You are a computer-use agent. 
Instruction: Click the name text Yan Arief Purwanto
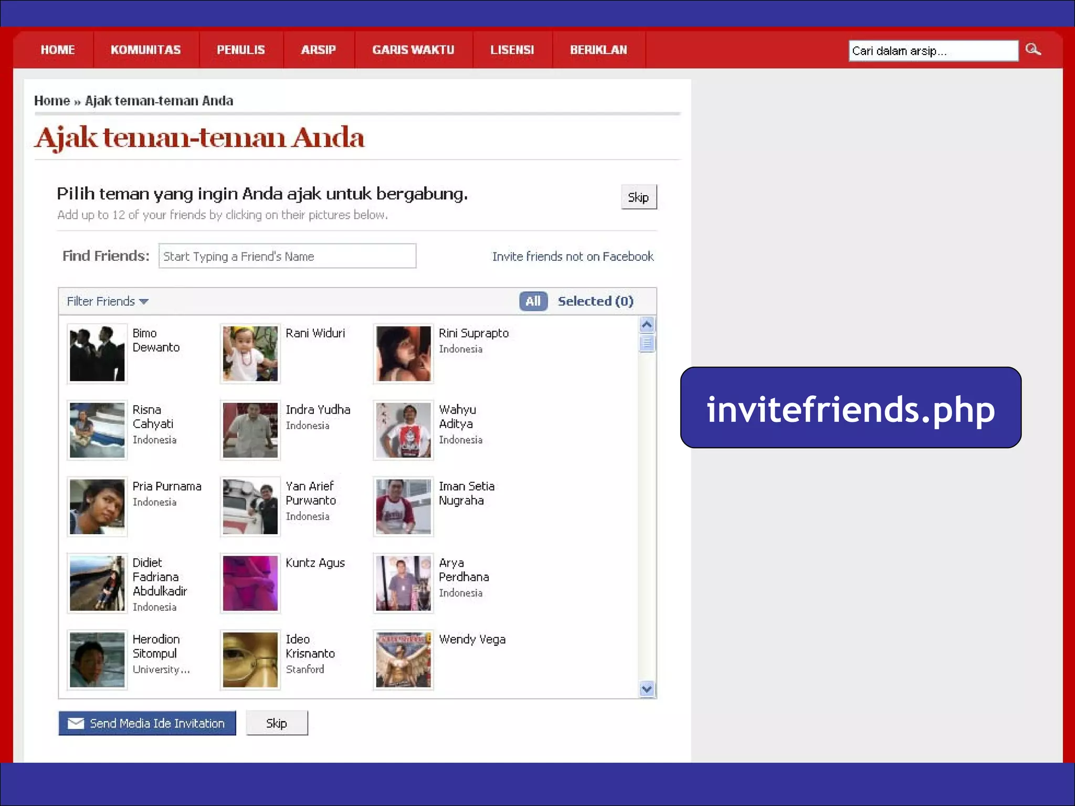click(x=310, y=493)
